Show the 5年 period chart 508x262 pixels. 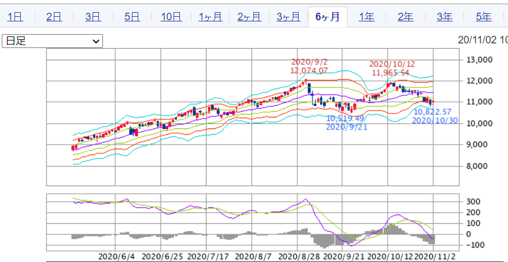tap(484, 17)
